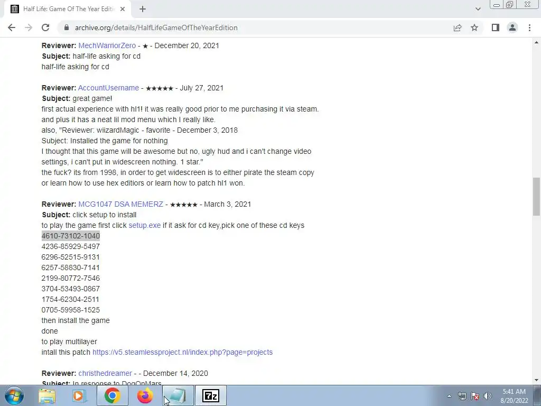Click the key 0705-59958-1525
541x406 pixels.
(x=71, y=310)
